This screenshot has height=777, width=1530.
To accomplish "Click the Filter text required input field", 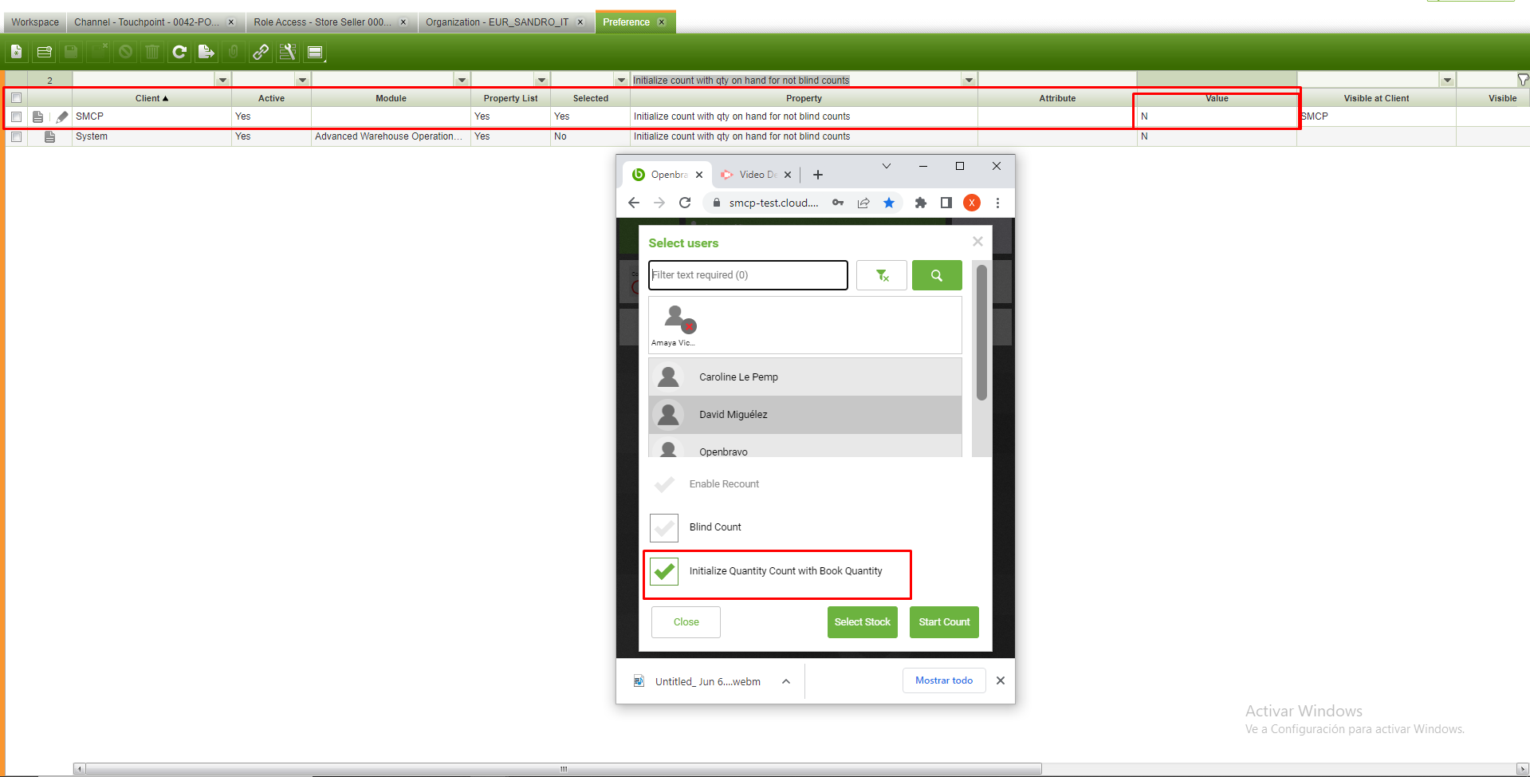I will coord(748,275).
